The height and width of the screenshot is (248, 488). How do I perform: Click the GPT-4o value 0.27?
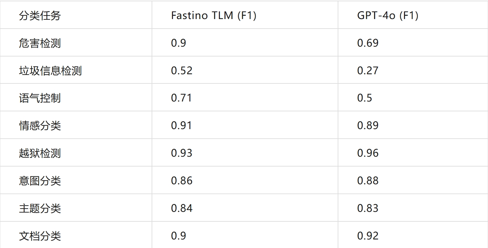pyautogui.click(x=368, y=71)
